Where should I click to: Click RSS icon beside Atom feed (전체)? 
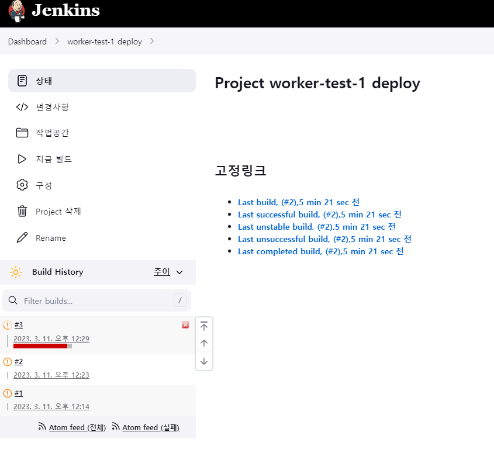click(42, 426)
